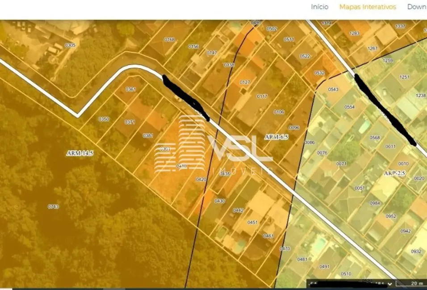The width and height of the screenshot is (427, 290).
Task: Select lot number 0361
Action: 130,89
